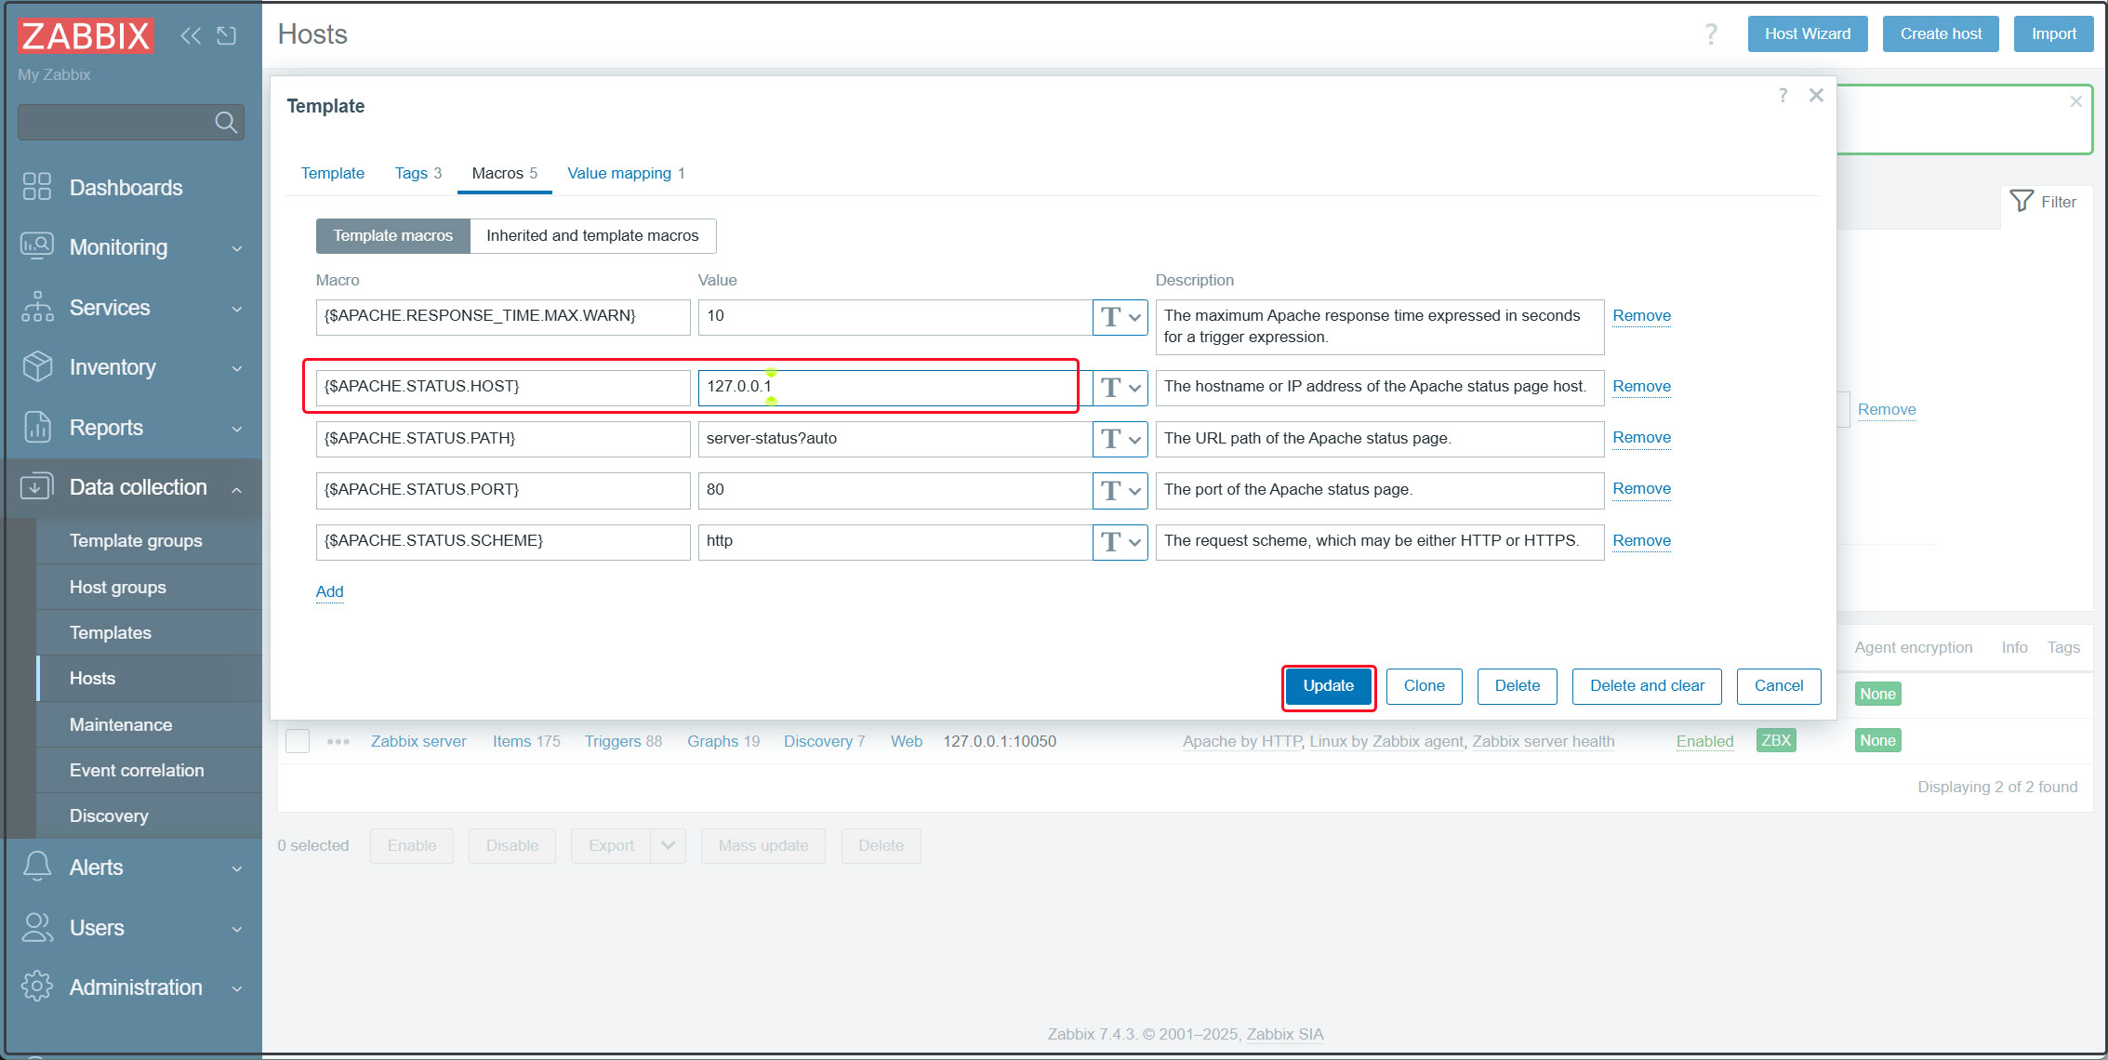Click the Filter funnel icon
2108x1060 pixels.
pos(2021,201)
